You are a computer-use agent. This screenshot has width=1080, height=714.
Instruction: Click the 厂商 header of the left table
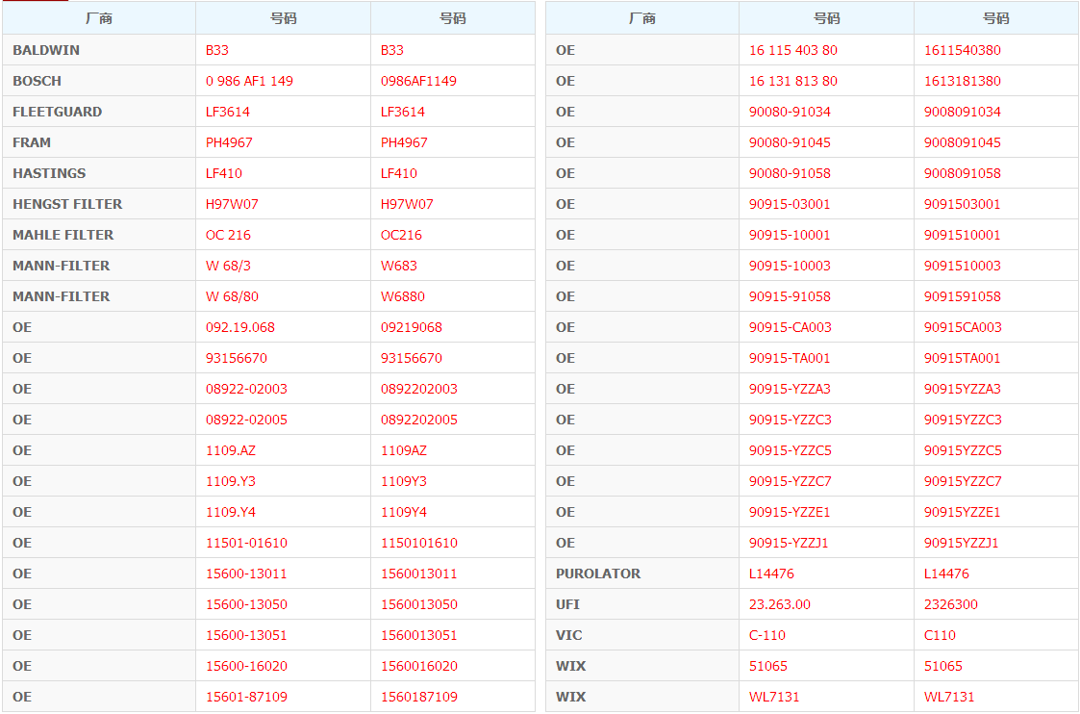[98, 18]
